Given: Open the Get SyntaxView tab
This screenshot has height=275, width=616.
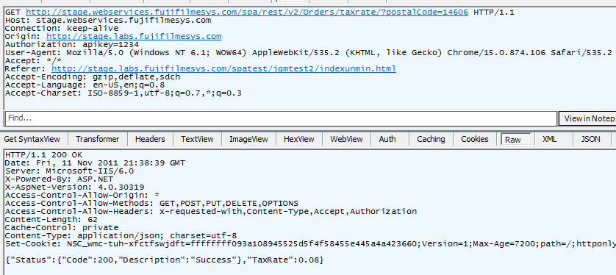Looking at the screenshot, I should [32, 139].
